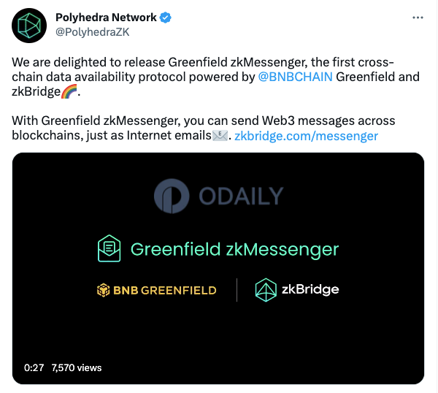Open the three-dot more options menu
Image resolution: width=438 pixels, height=393 pixels.
[x=418, y=18]
